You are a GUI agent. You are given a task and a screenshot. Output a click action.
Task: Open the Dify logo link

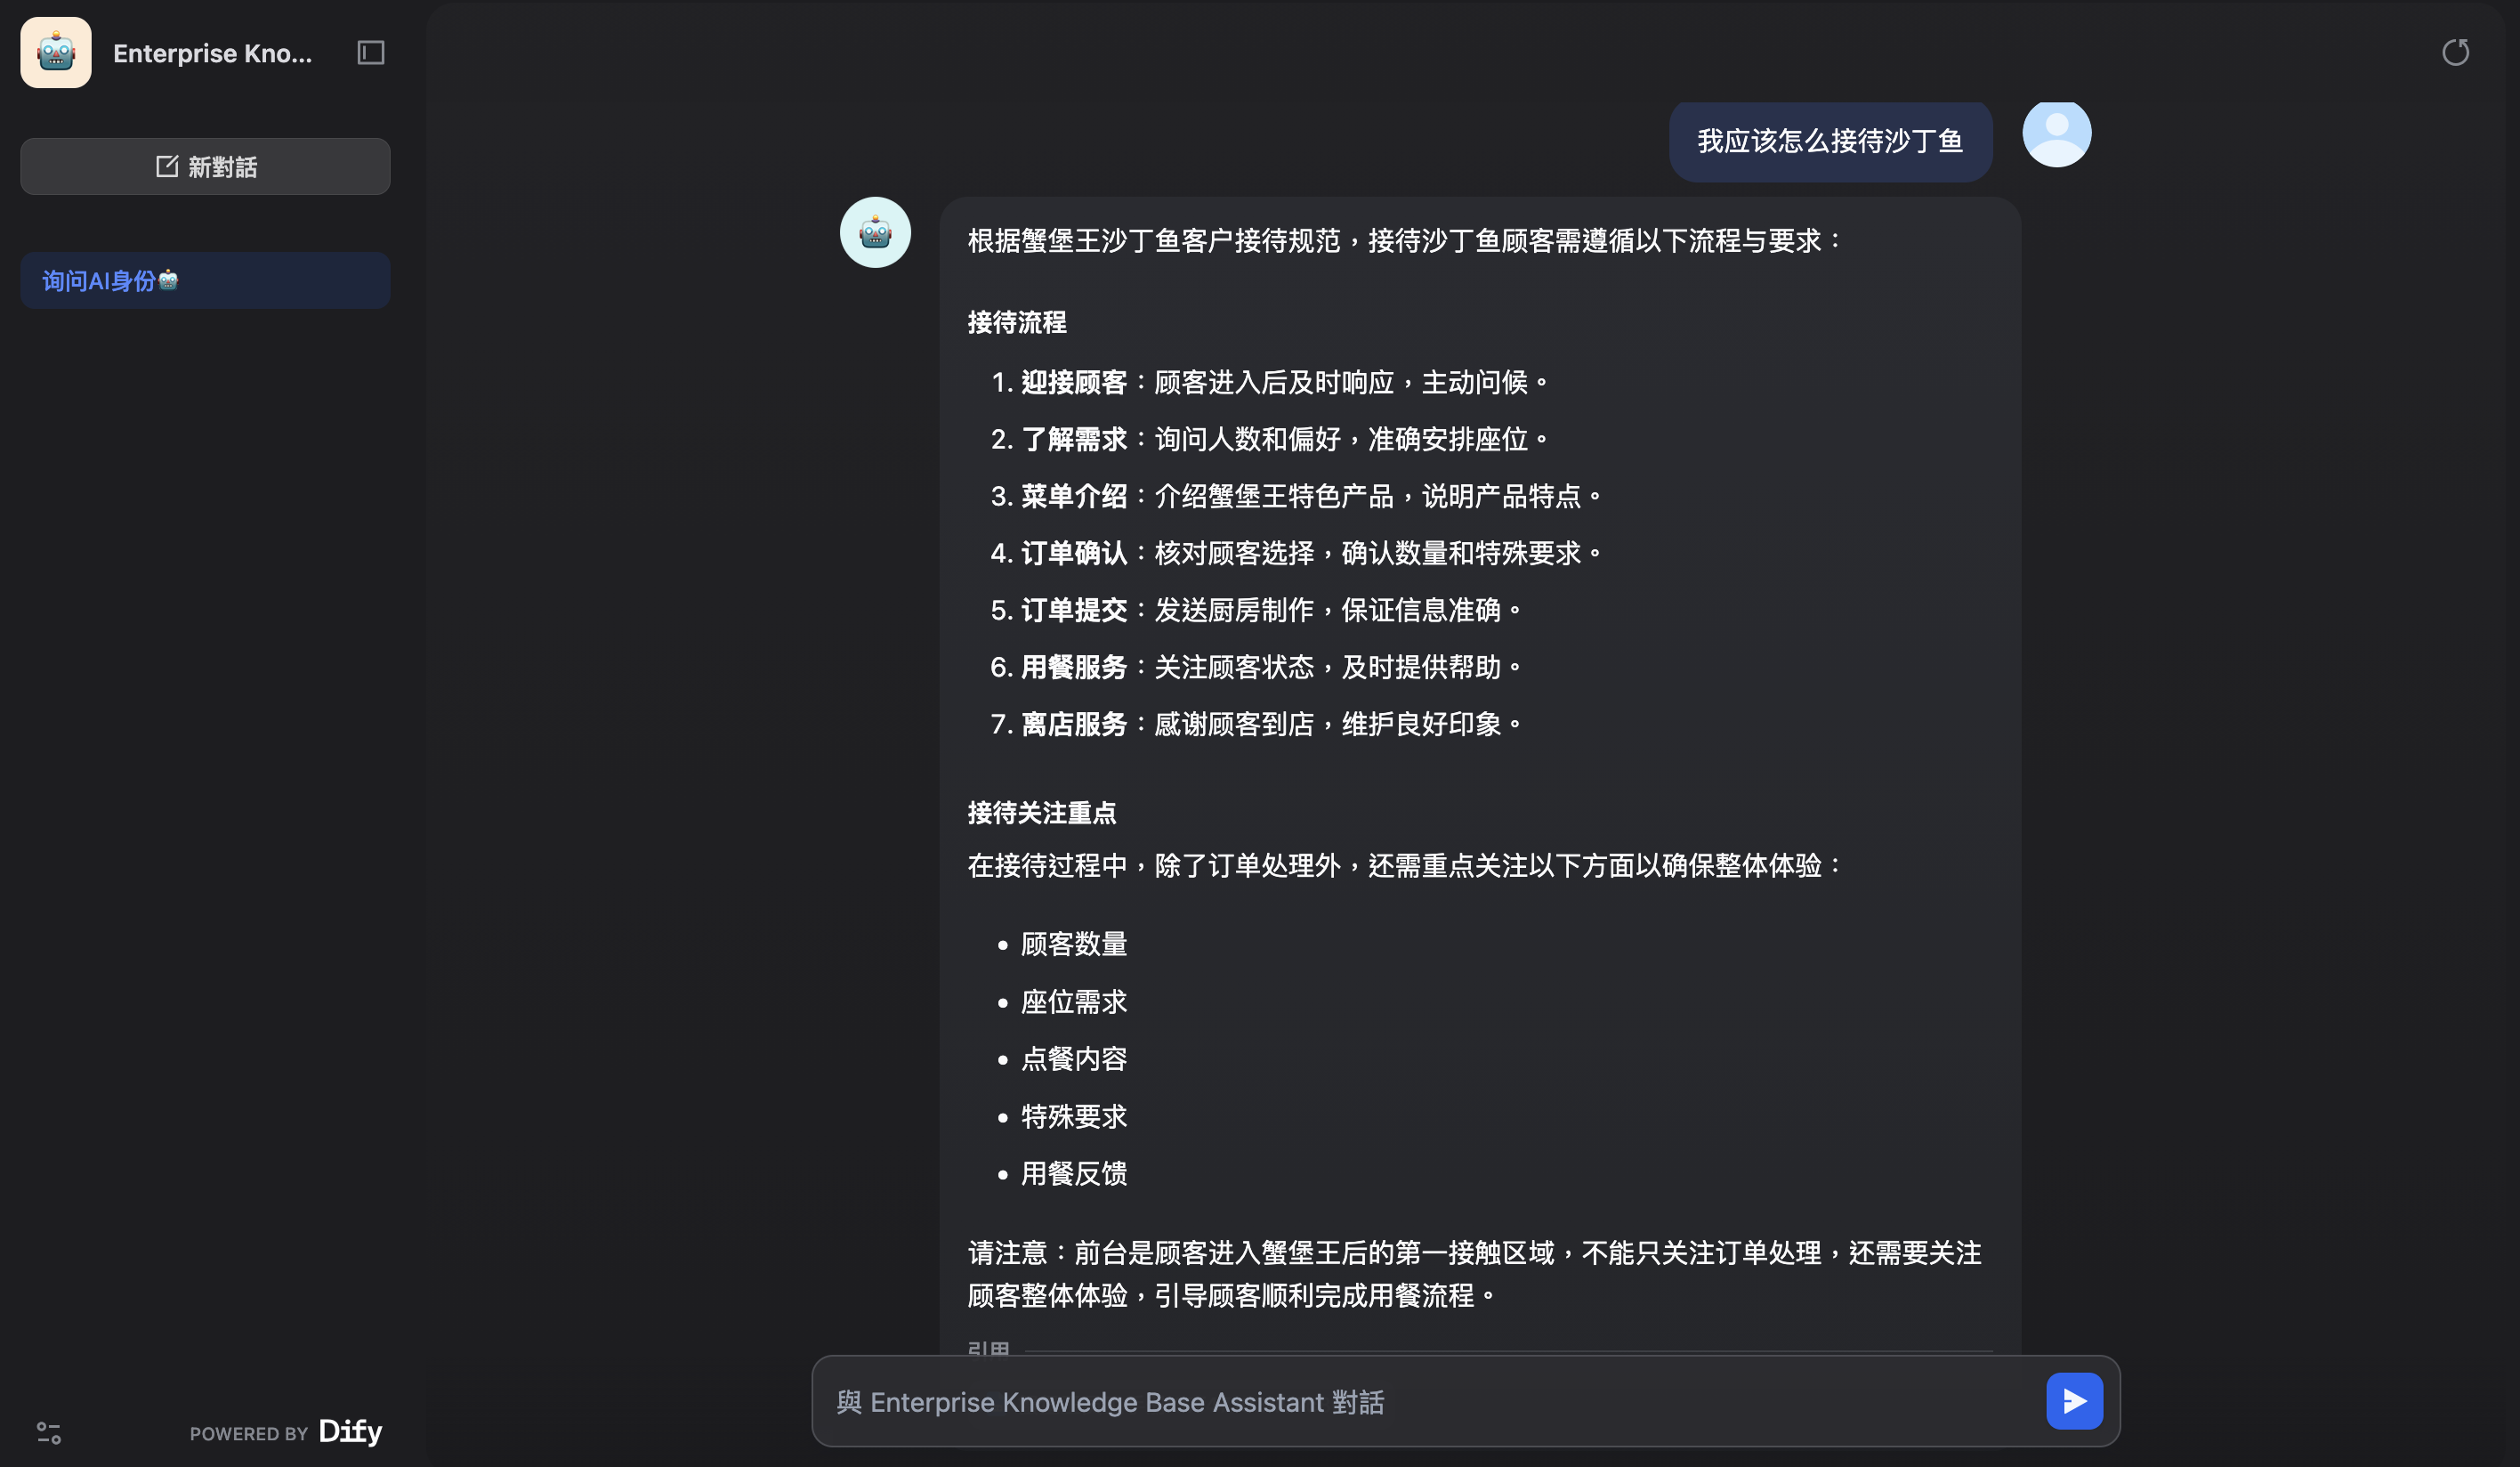pos(350,1431)
